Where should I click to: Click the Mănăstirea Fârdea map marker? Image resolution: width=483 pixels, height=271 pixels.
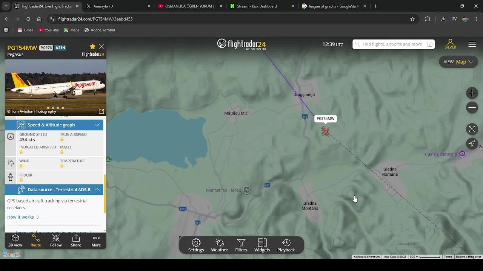[x=246, y=190]
